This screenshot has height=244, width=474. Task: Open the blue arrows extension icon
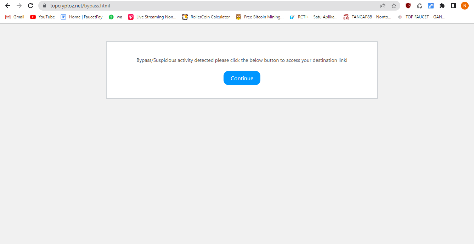tap(430, 6)
